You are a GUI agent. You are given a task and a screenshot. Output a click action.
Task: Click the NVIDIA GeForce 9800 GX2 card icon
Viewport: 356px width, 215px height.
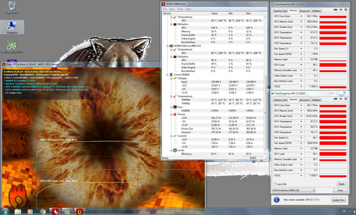[171, 45]
